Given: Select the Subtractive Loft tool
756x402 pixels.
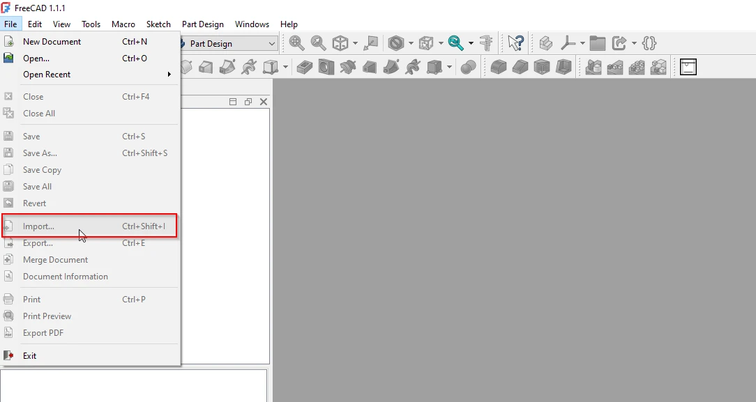Looking at the screenshot, I should (x=370, y=67).
